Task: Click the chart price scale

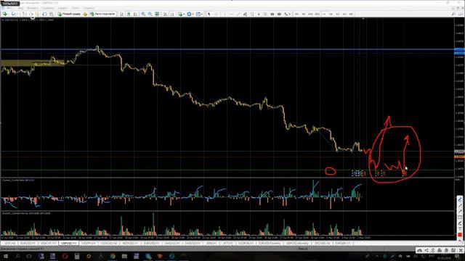Action: click(459, 98)
